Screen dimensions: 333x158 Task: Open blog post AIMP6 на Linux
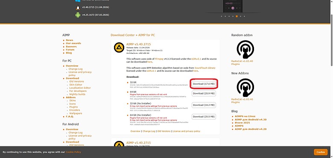[x=245, y=117]
